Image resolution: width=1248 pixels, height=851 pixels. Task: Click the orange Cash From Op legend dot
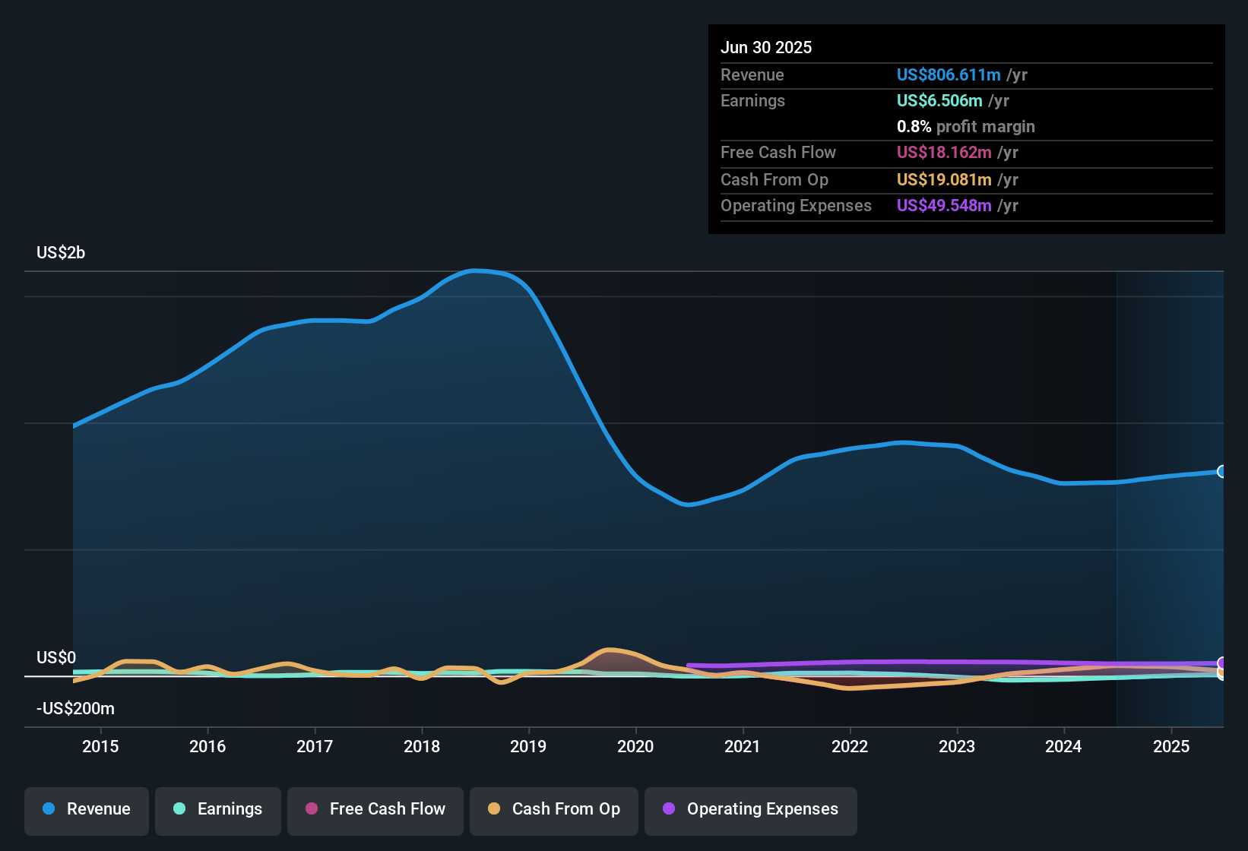coord(493,809)
